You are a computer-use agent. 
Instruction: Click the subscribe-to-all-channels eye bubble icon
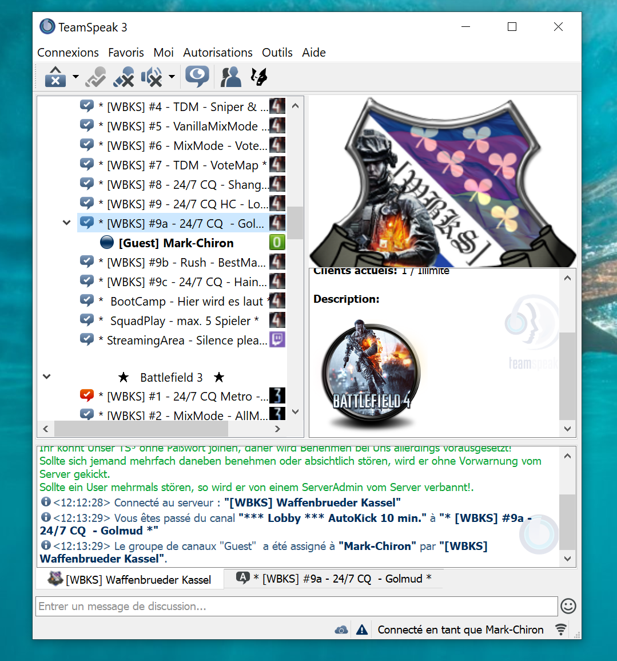click(x=197, y=77)
